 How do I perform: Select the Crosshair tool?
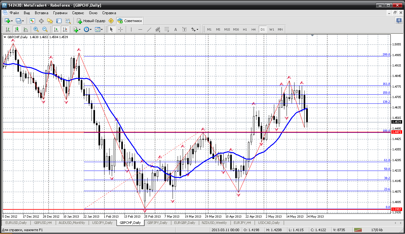click(x=121, y=29)
